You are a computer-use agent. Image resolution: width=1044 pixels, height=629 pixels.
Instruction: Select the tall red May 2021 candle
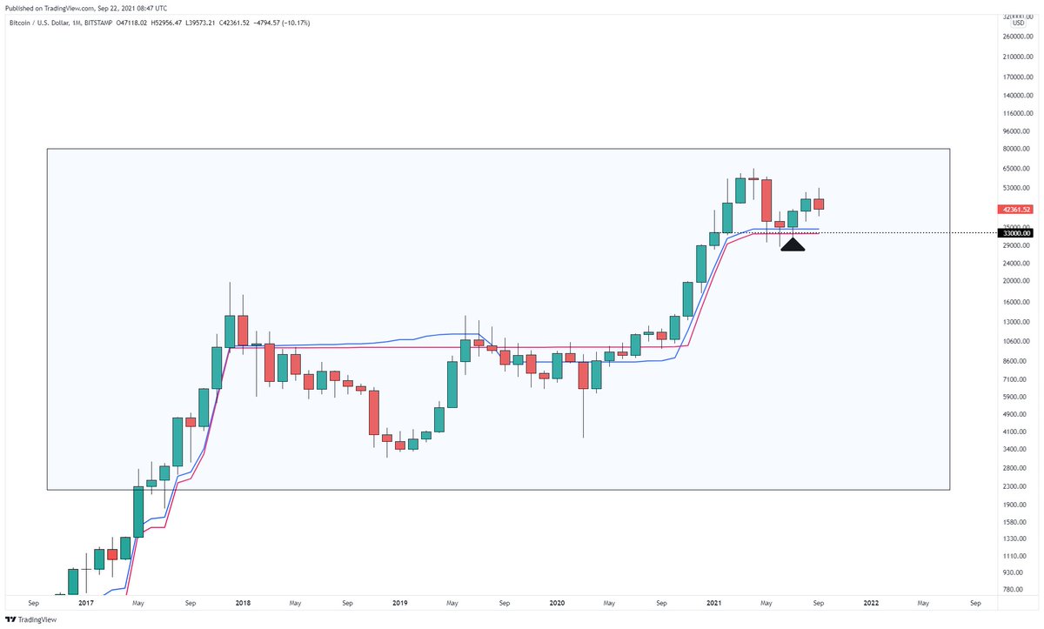click(x=766, y=201)
